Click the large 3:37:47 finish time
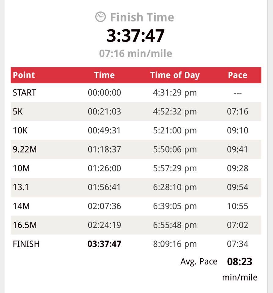This screenshot has height=293, width=273. click(136, 35)
